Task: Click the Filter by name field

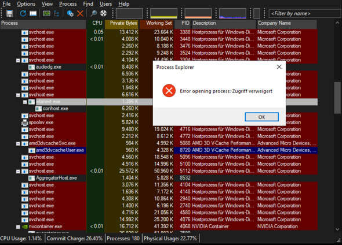Action: (x=304, y=13)
